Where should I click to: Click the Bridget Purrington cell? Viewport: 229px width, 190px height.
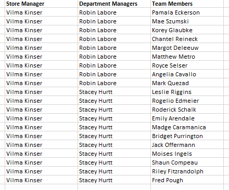point(187,136)
